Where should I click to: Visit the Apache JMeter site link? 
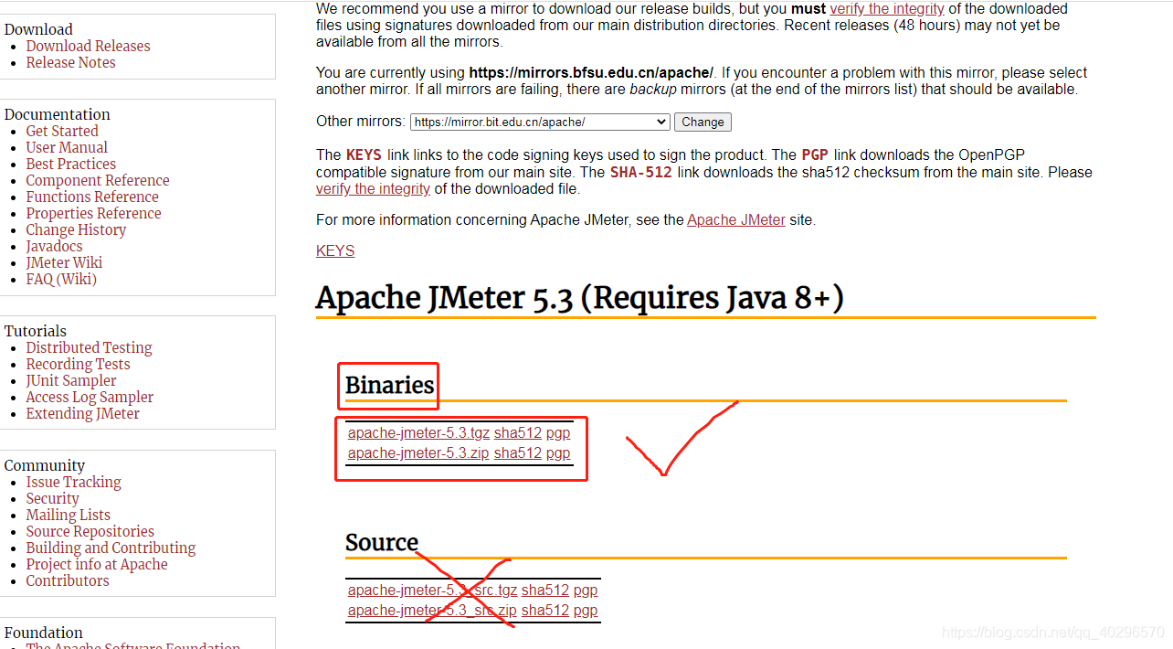click(x=736, y=219)
